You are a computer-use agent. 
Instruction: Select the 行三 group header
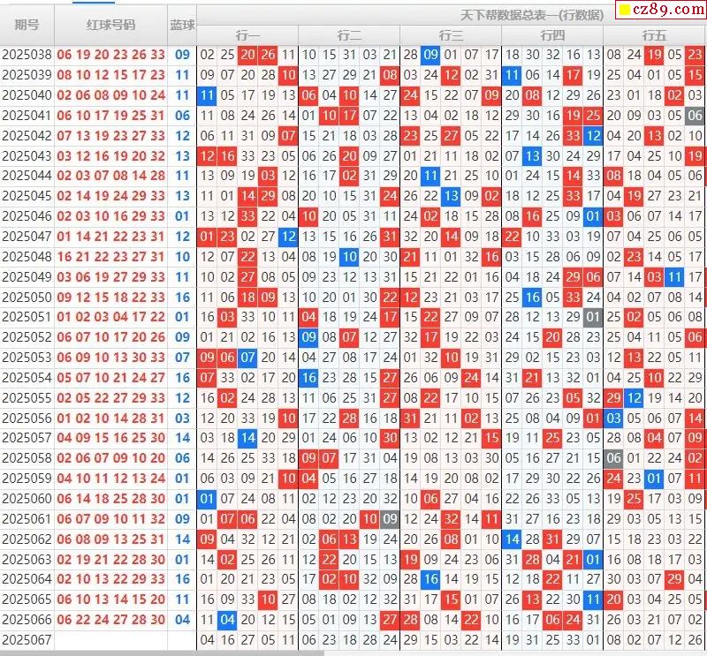click(451, 35)
